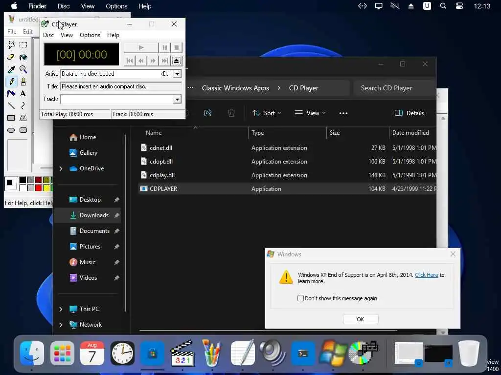This screenshot has width=501, height=375.
Task: Pick the dark red swatch in Paint palette
Action: tap(38, 180)
